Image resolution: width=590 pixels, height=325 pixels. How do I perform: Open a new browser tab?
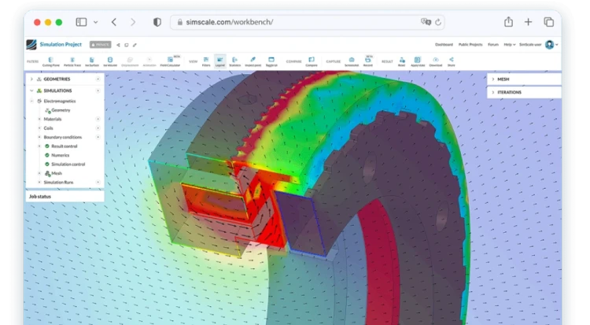tap(529, 22)
